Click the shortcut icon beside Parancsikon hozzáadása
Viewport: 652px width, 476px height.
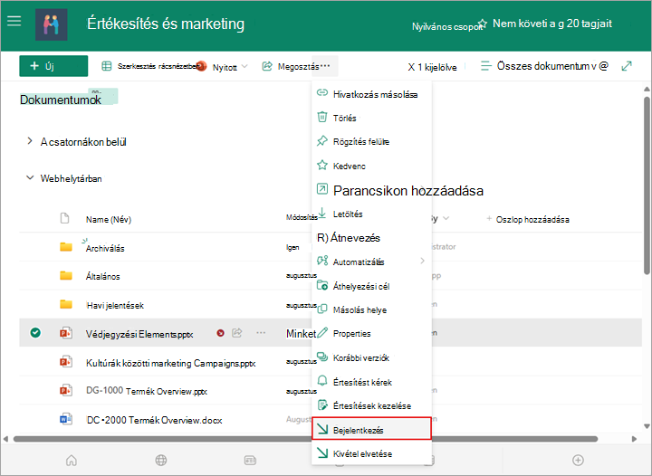coord(322,189)
